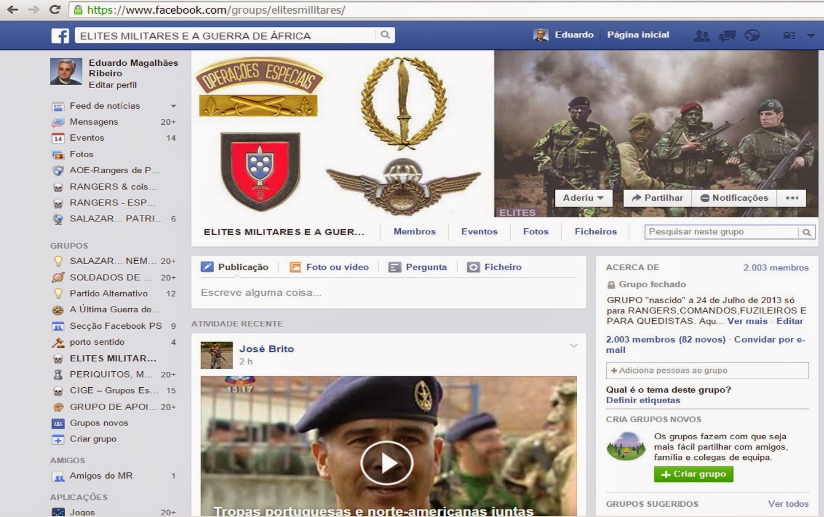Screen dimensions: 824x517
Task: Click the Página inicial link
Action: [x=638, y=35]
